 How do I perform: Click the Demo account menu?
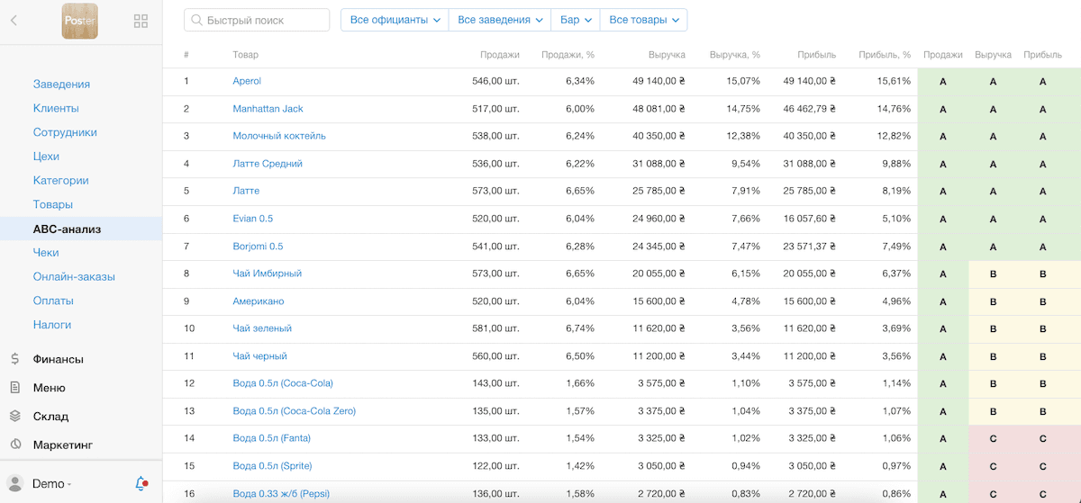click(x=52, y=483)
